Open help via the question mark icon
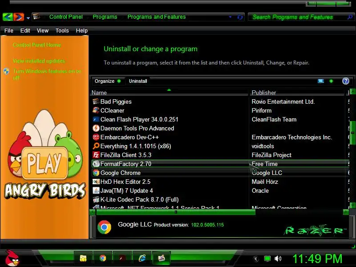Image resolution: width=356 pixels, height=267 pixels. tap(346, 81)
